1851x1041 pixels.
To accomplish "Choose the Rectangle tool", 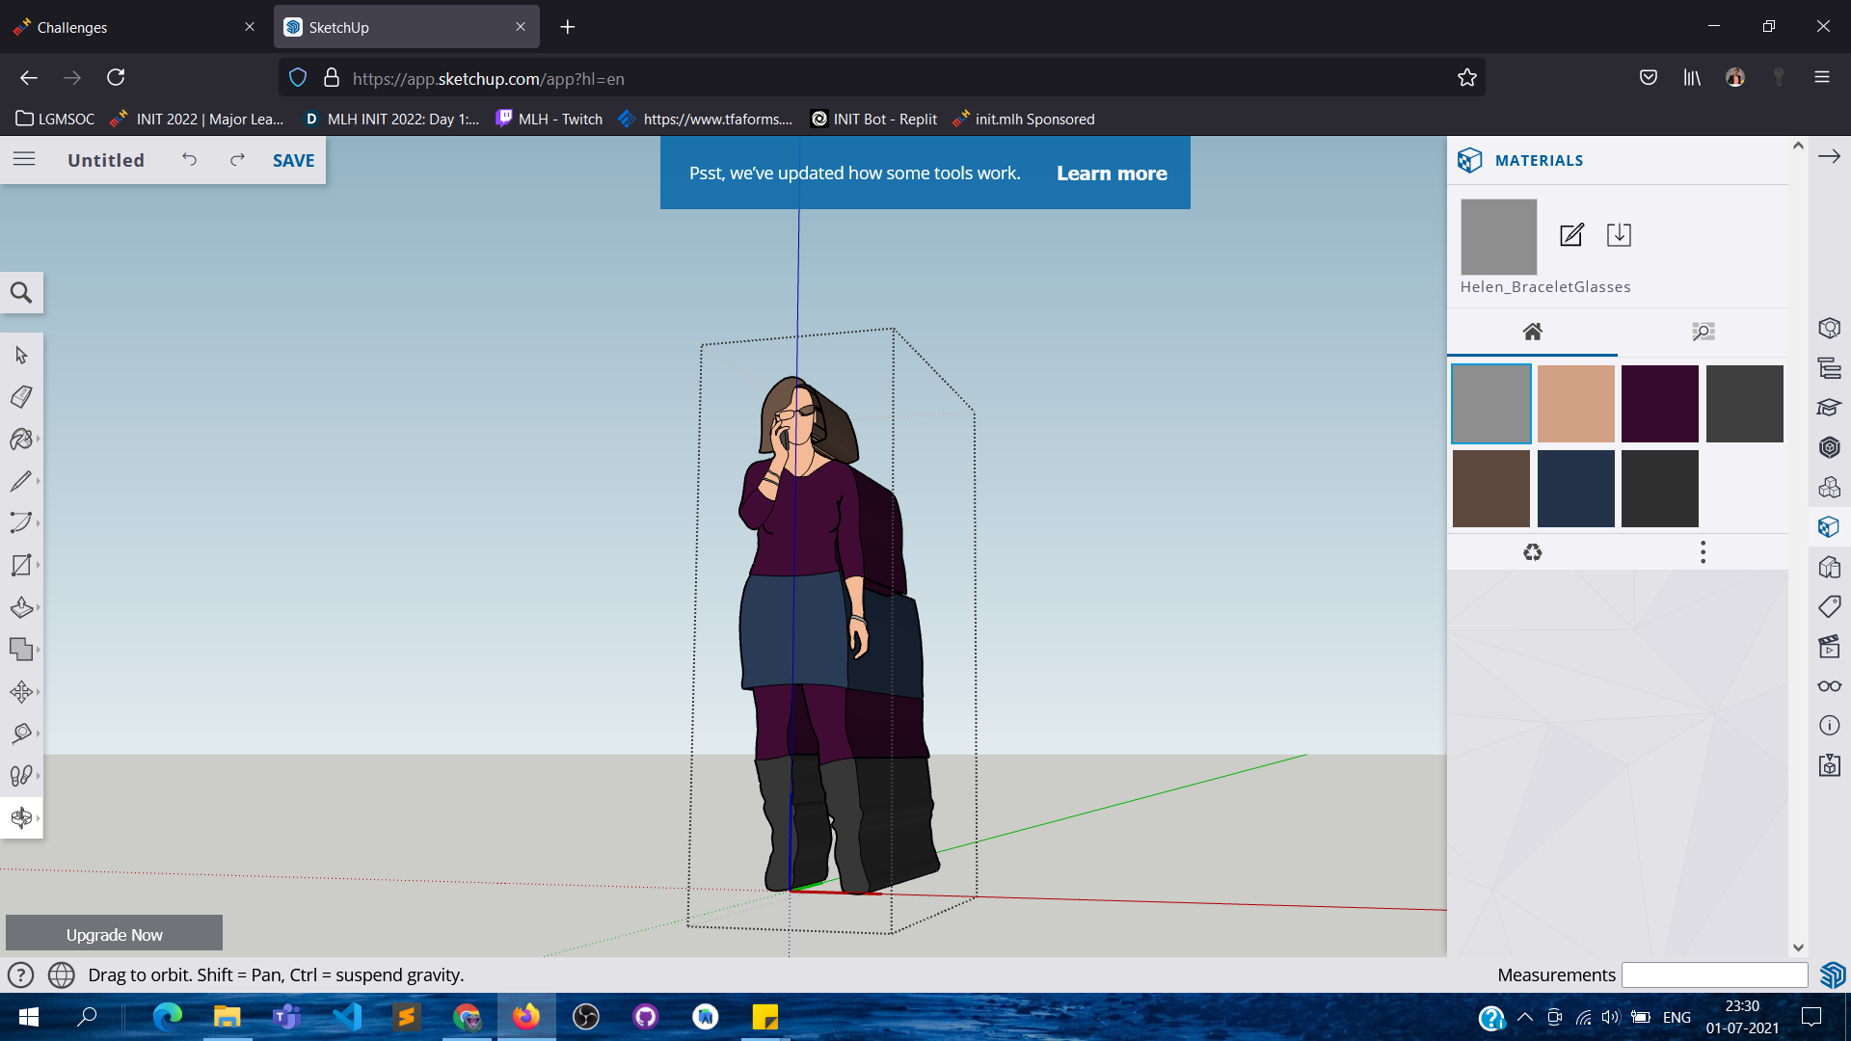I will click(x=21, y=565).
